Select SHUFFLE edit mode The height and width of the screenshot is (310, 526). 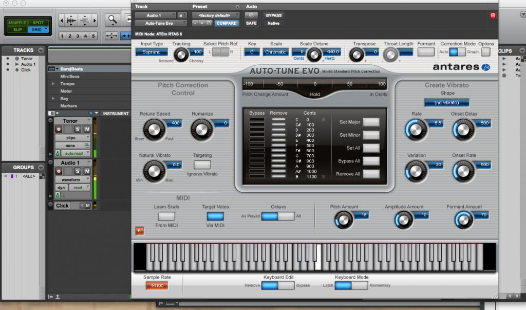point(16,23)
